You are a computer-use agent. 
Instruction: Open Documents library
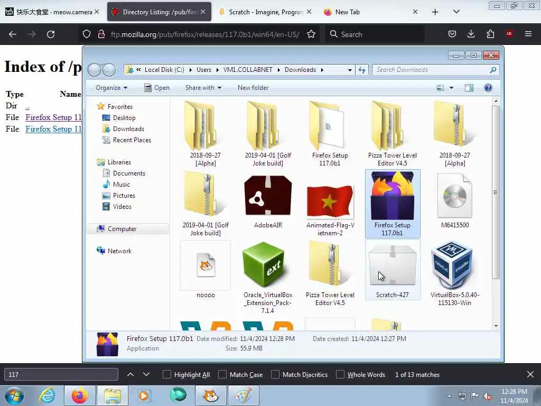click(x=124, y=173)
